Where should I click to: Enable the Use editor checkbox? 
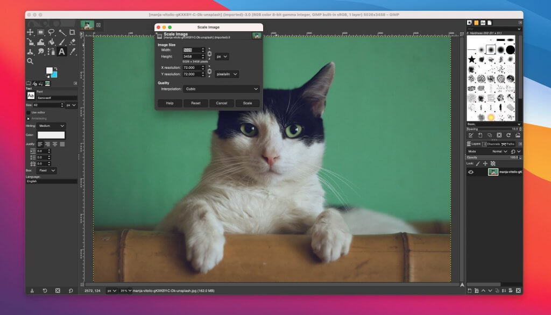29,112
